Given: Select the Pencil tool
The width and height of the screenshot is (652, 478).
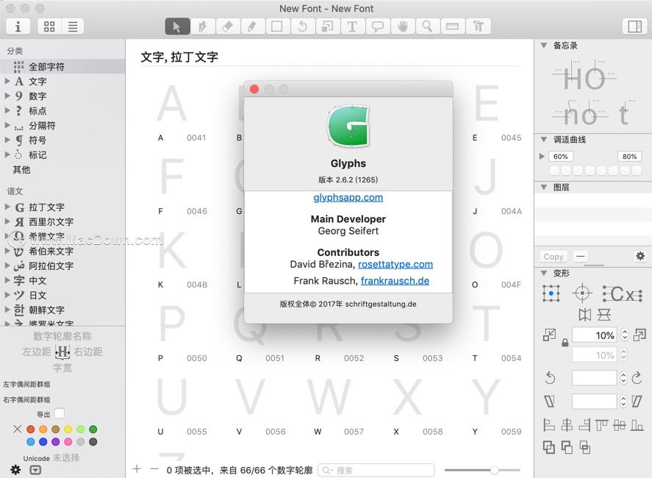Looking at the screenshot, I should coord(252,26).
